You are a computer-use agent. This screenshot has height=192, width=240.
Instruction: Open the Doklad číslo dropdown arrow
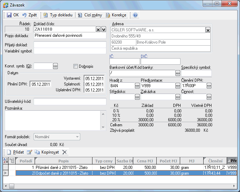[104, 30]
